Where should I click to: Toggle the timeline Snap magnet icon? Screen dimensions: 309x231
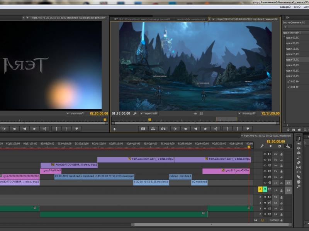tap(279, 146)
